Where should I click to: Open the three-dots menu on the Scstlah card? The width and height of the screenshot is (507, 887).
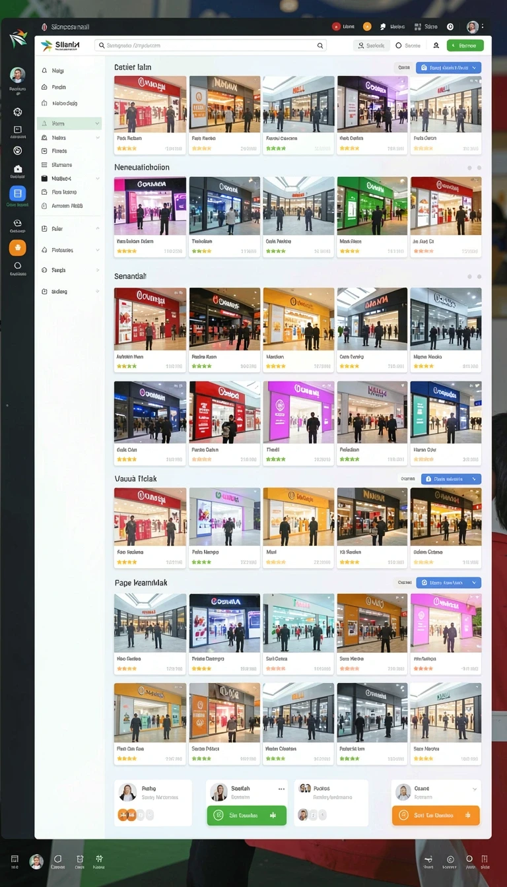pyautogui.click(x=282, y=789)
